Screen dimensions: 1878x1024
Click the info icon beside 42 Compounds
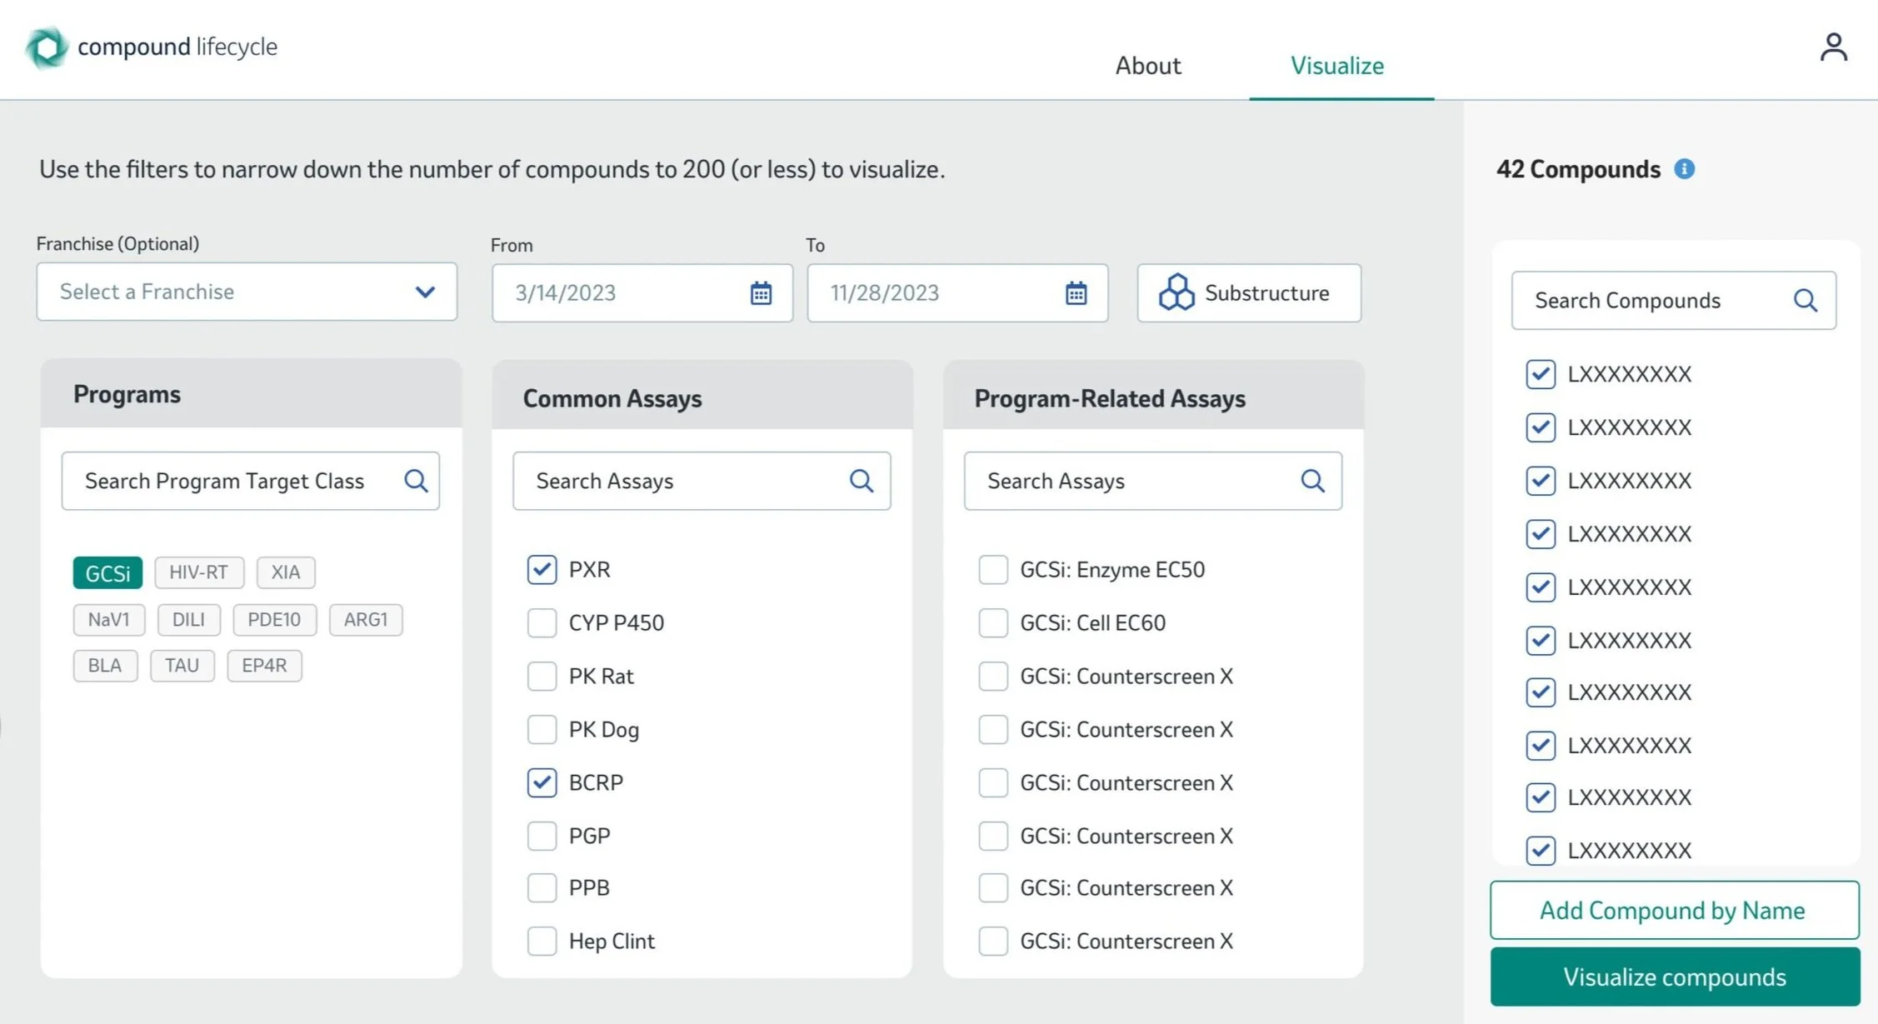tap(1684, 169)
